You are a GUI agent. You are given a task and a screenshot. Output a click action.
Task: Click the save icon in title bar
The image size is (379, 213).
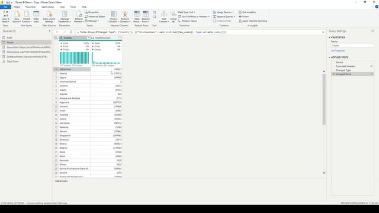[8, 2]
